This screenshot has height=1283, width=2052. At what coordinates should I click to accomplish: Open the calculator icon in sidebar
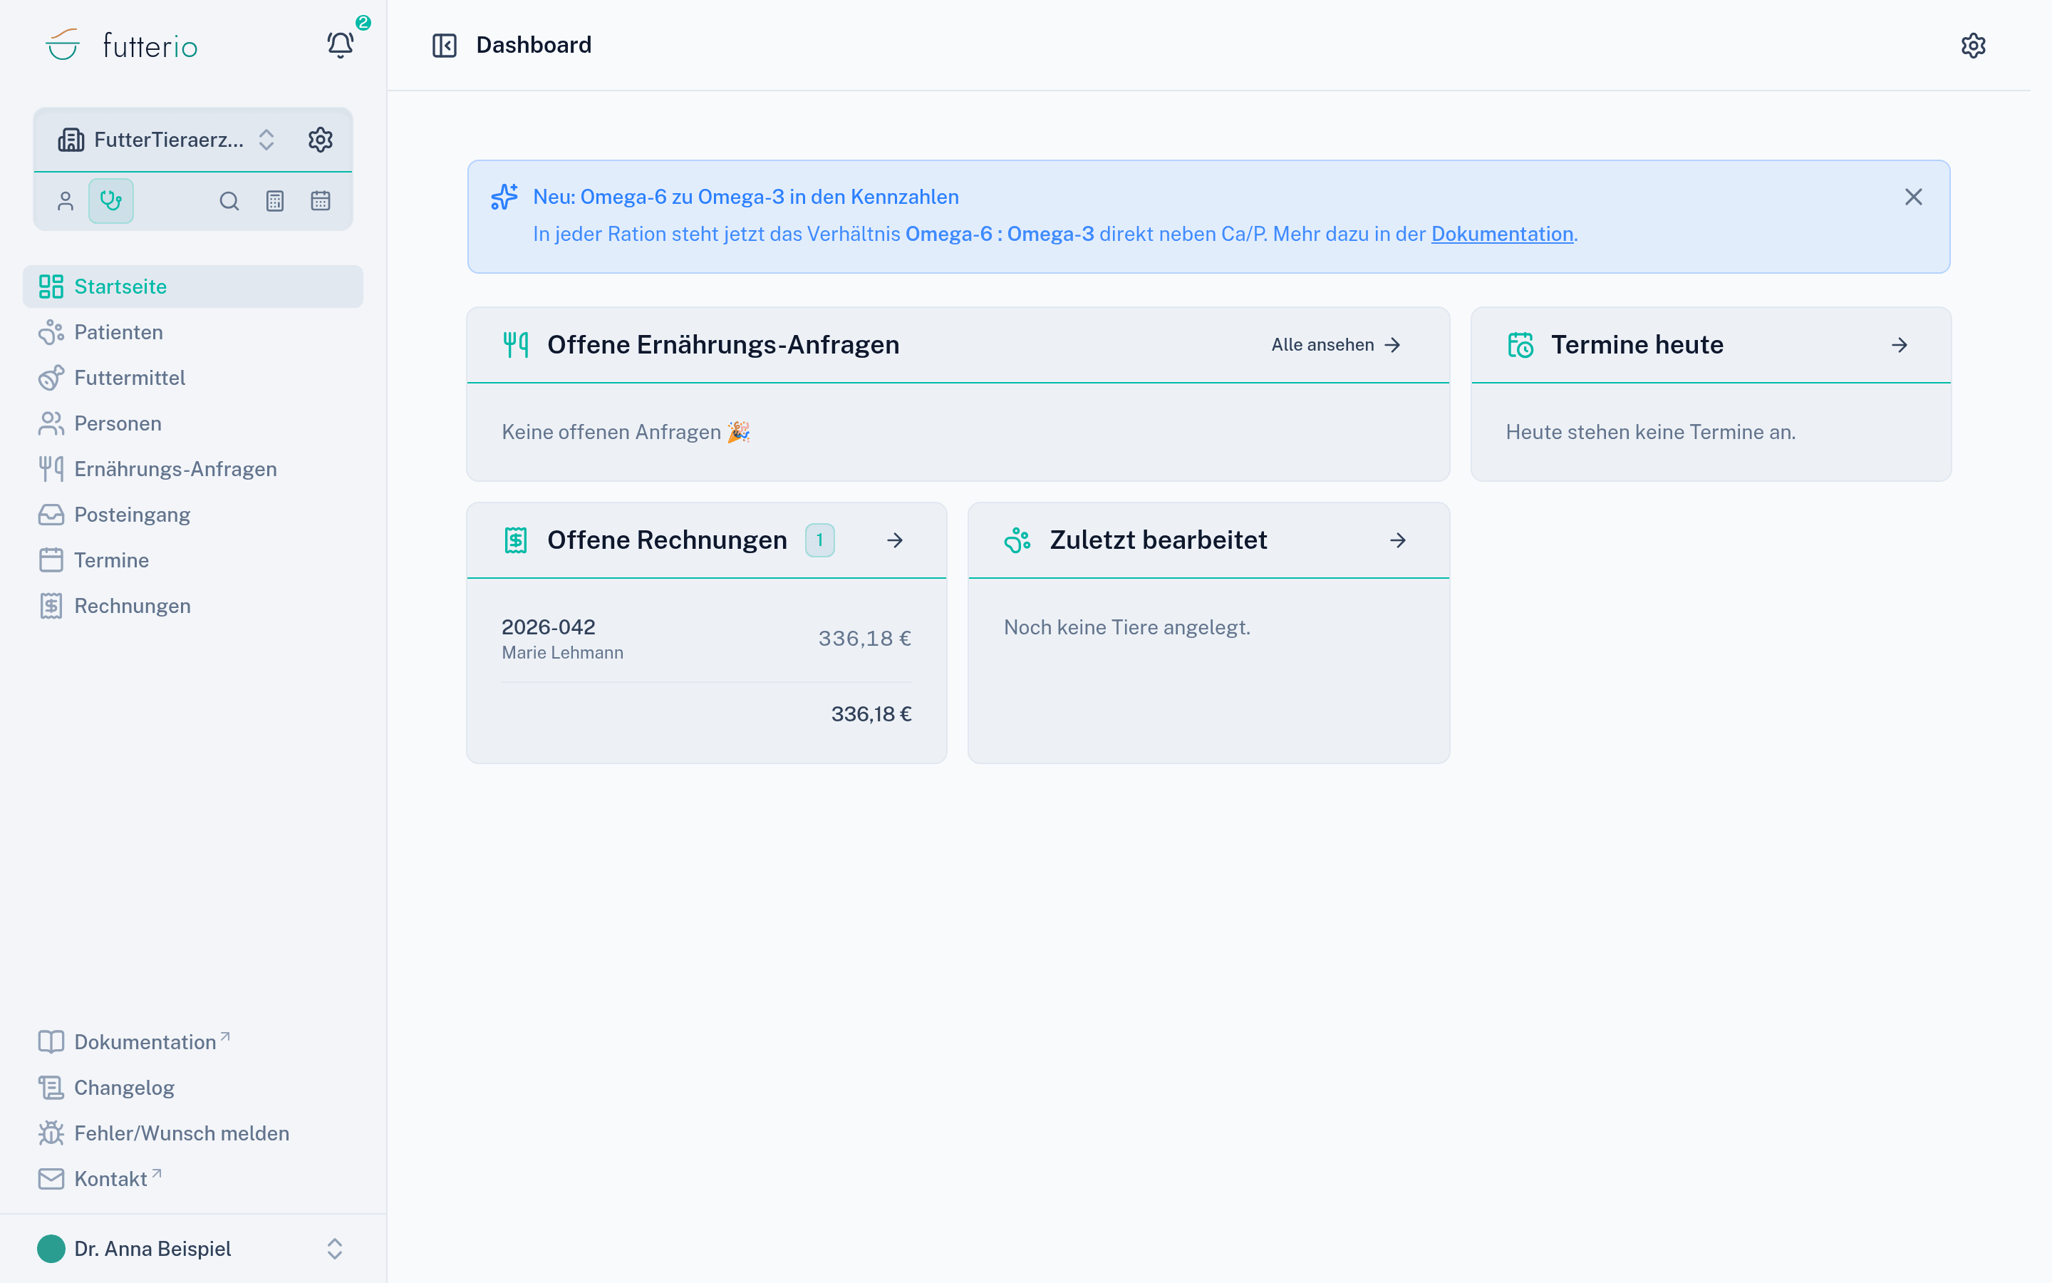pyautogui.click(x=275, y=201)
